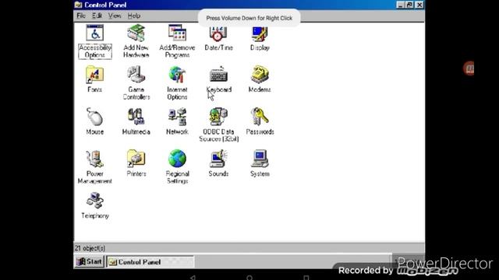This screenshot has width=499, height=280.
Task: Click the Control Panel title bar icon
Action: 78,5
